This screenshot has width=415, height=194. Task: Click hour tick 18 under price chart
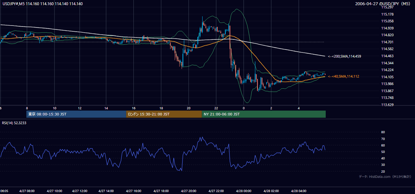point(161,108)
